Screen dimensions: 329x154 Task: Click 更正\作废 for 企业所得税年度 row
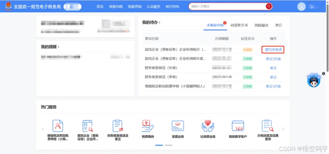[x=273, y=59]
